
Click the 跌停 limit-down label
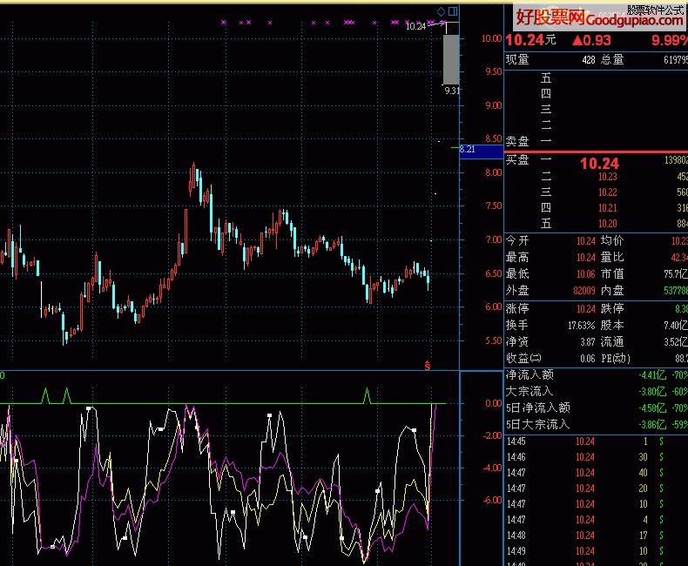point(612,308)
